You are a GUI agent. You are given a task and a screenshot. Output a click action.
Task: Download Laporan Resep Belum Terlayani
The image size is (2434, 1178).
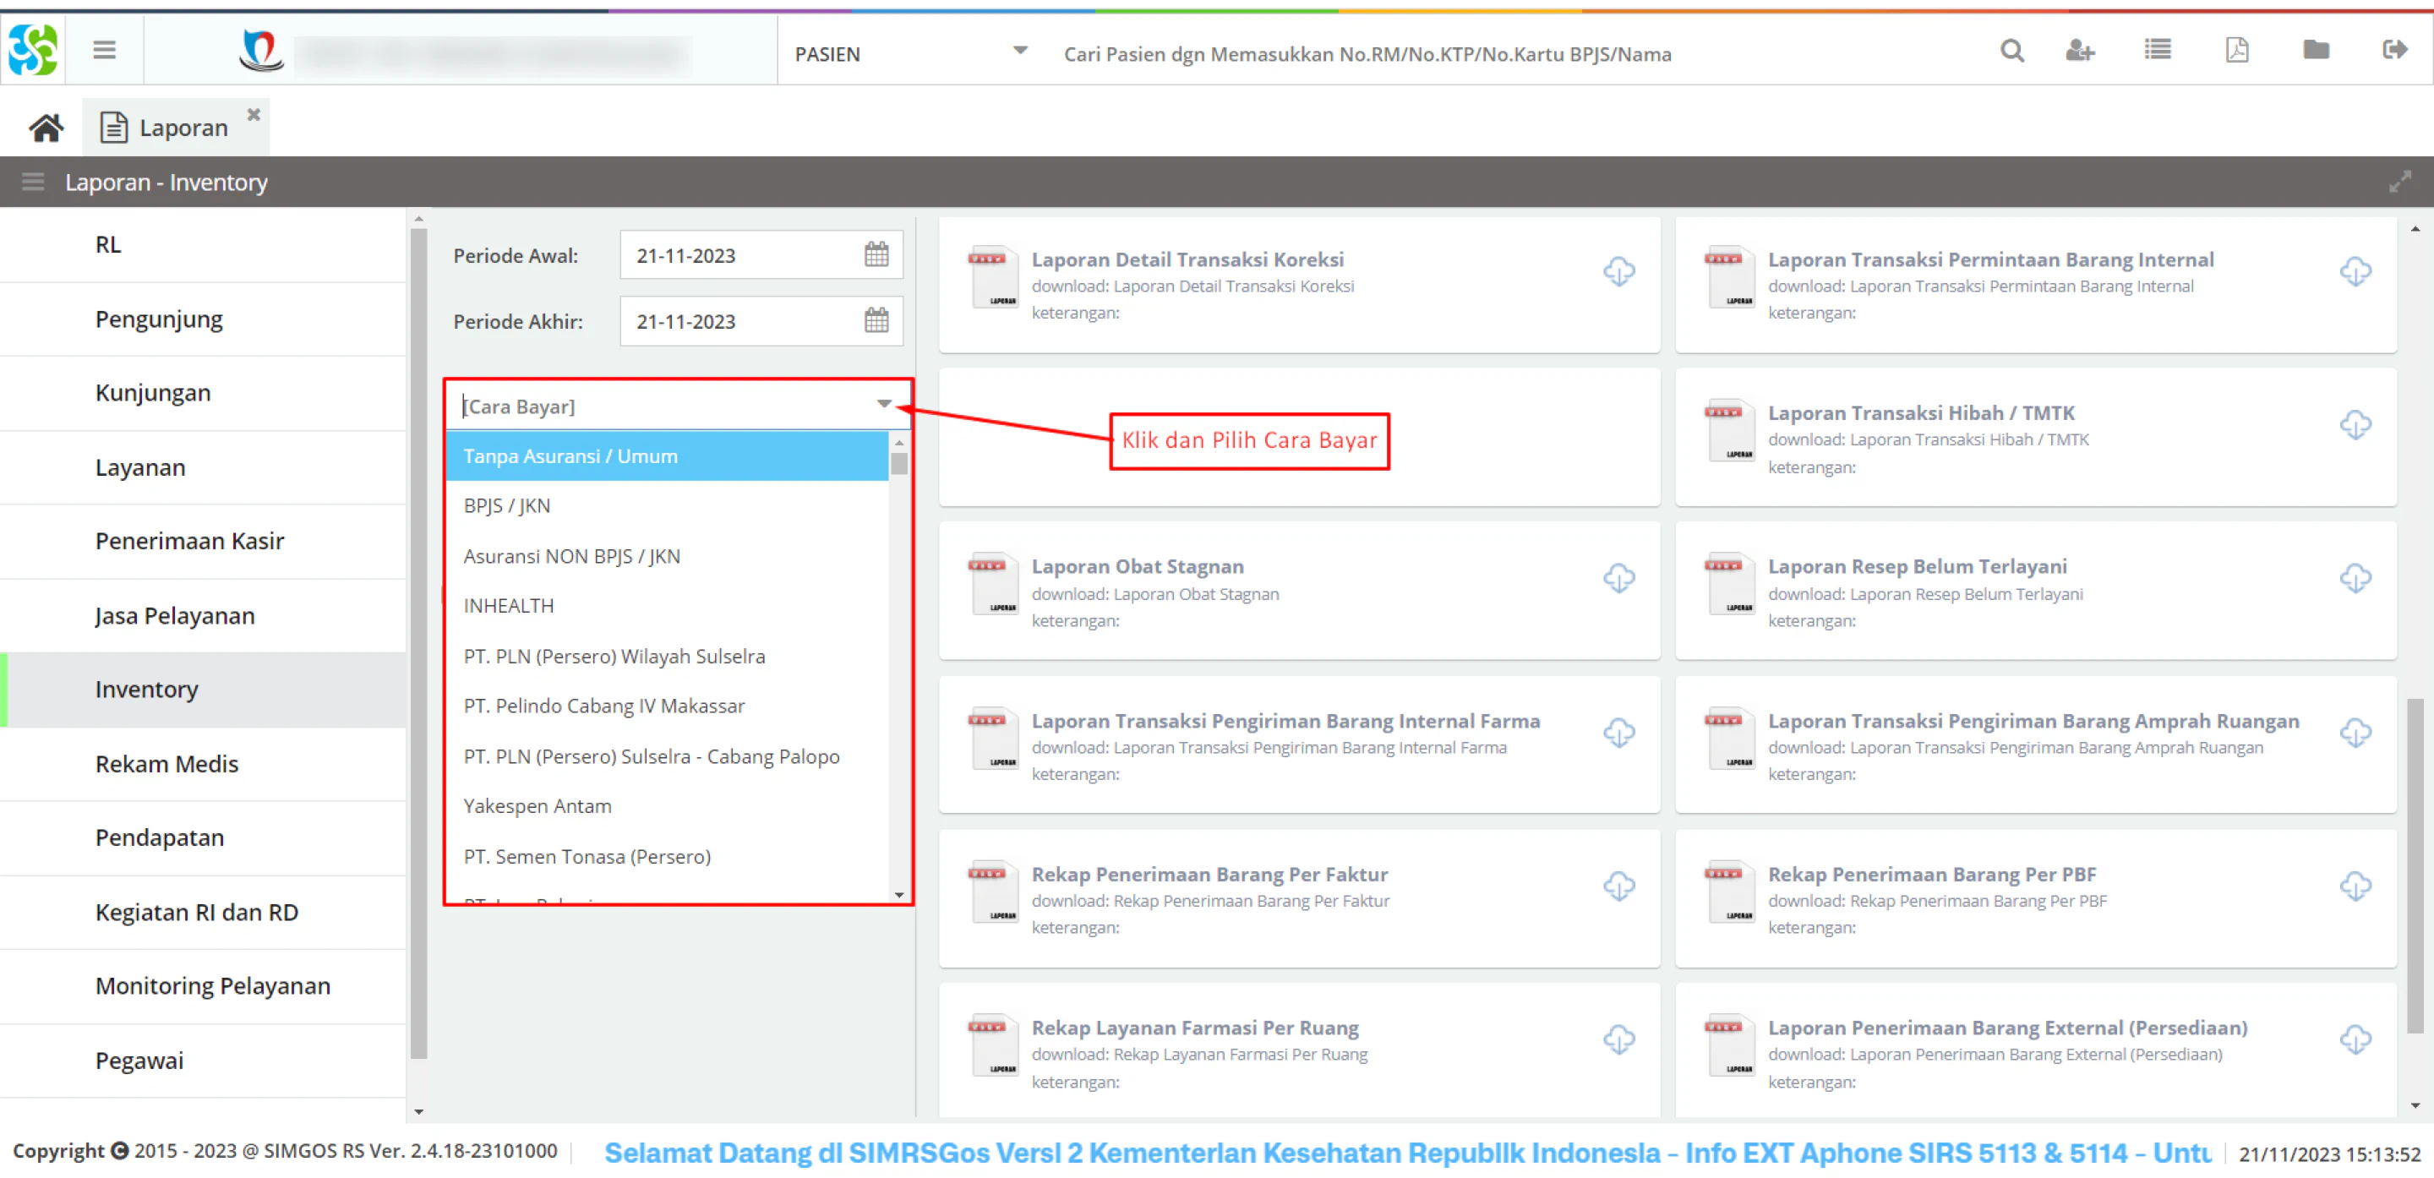click(2355, 578)
